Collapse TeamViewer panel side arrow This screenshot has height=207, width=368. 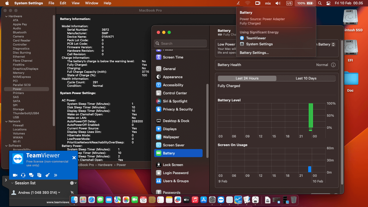pyautogui.click(x=6, y=180)
